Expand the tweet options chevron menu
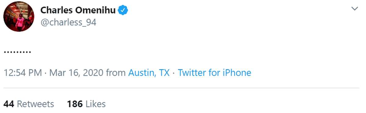Viewport: 366px width, 113px height. [355, 9]
